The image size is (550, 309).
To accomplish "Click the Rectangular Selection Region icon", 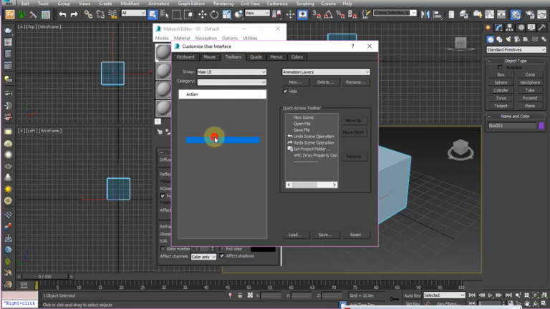I will 176,14.
